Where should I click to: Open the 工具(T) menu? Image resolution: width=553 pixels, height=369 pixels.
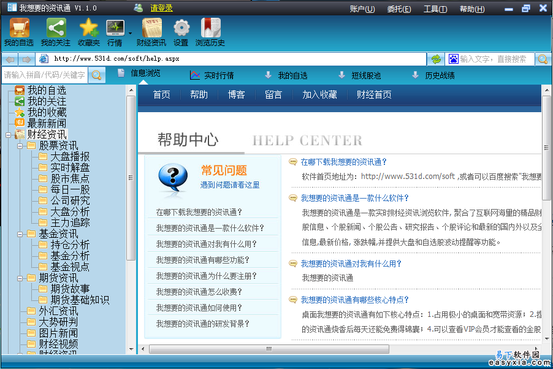(435, 9)
